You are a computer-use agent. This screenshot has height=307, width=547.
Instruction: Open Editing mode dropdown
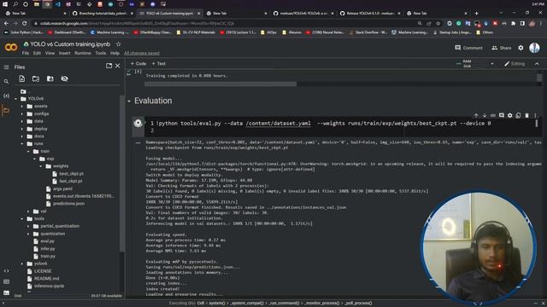(x=515, y=64)
